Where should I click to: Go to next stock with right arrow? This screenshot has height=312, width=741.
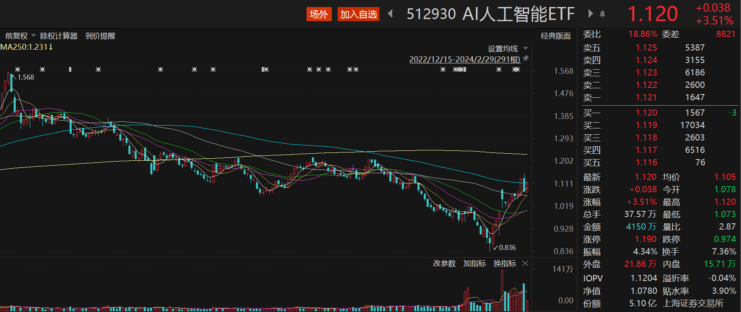tap(591, 14)
